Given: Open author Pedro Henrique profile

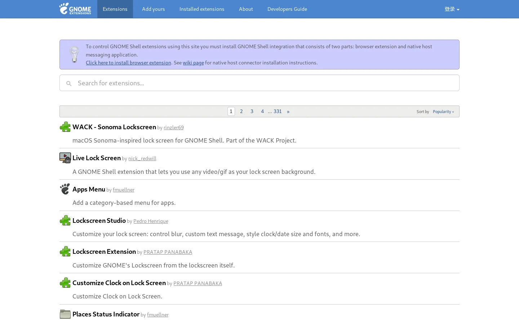Looking at the screenshot, I should click(x=151, y=221).
